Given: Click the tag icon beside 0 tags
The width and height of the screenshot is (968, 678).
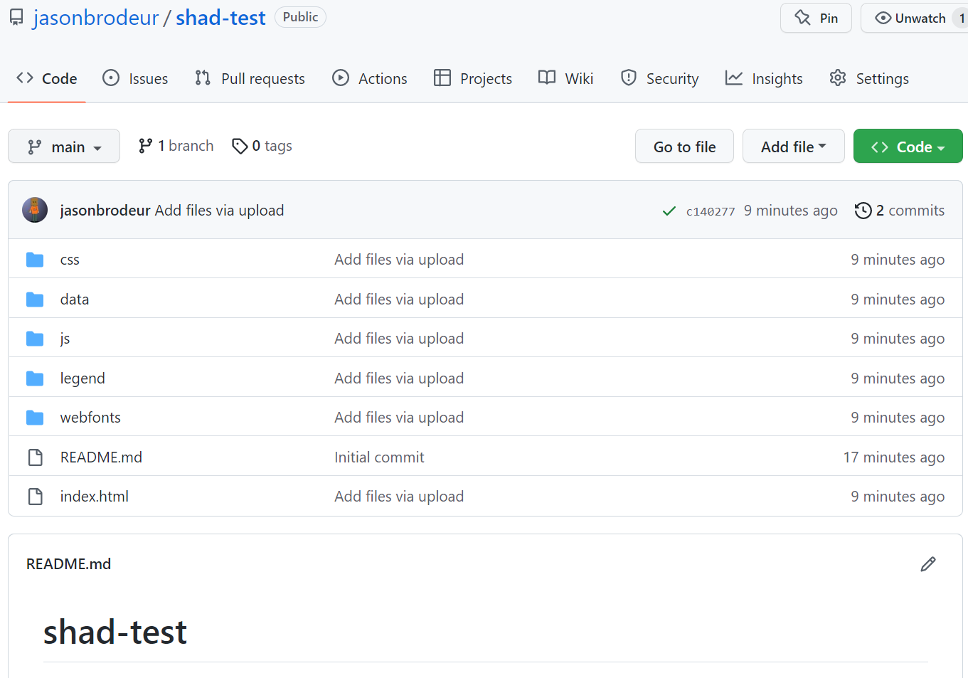Looking at the screenshot, I should pos(240,146).
